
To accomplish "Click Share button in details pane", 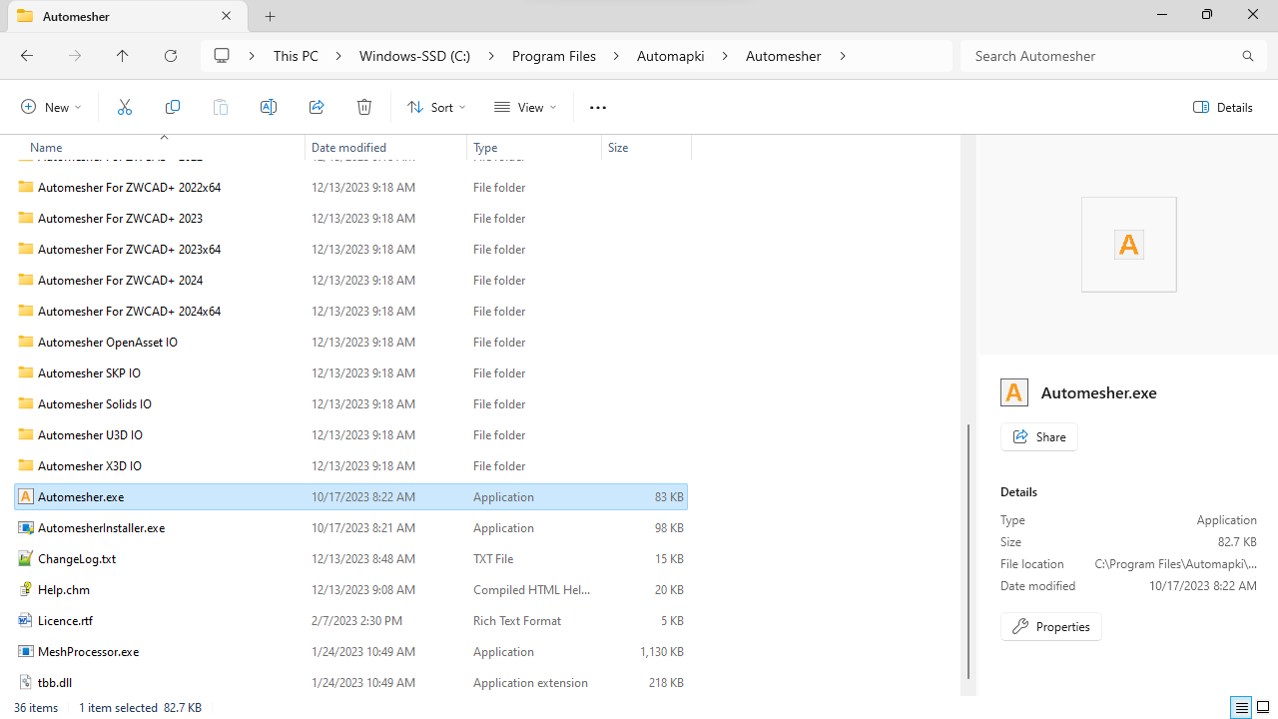I will pos(1039,436).
